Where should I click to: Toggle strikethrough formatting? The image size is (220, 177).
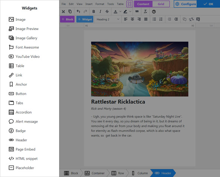click(x=107, y=12)
